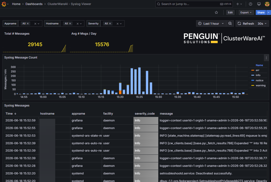Click the search magnifier icon
This screenshot has height=182, width=271.
point(158,4)
